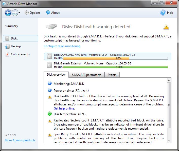The height and width of the screenshot is (151, 179).
Task: Click the Disk temperature 40 °C text
Action: pyautogui.click(x=70, y=114)
